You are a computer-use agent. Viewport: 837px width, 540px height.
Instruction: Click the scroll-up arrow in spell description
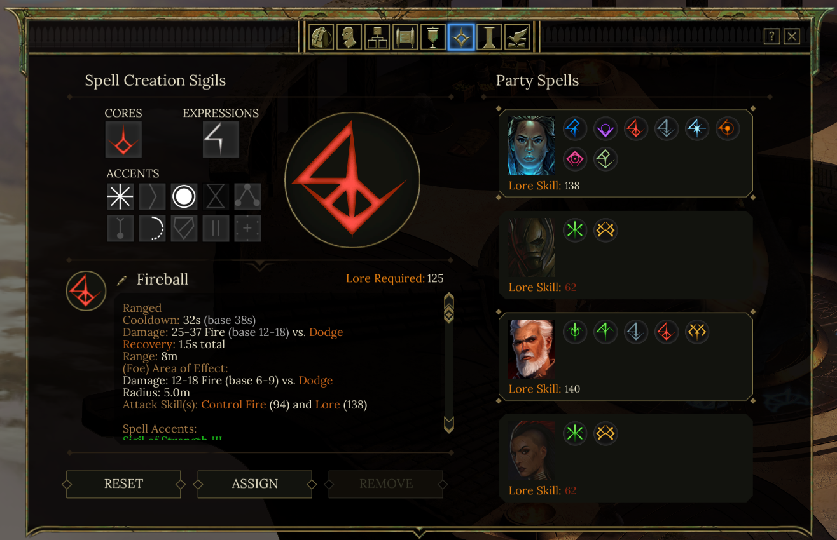(448, 300)
